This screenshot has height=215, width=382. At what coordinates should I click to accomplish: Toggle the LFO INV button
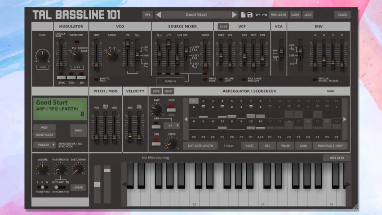[x=81, y=77]
